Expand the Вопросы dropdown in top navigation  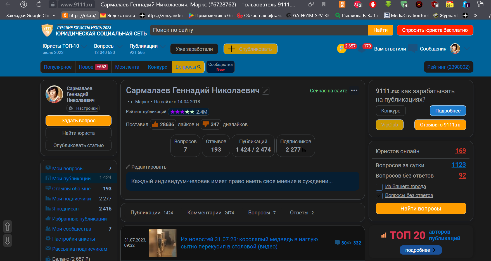[120, 46]
